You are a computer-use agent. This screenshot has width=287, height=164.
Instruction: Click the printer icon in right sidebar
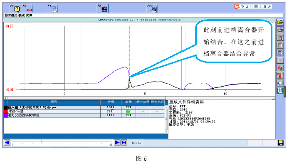pos(280,30)
